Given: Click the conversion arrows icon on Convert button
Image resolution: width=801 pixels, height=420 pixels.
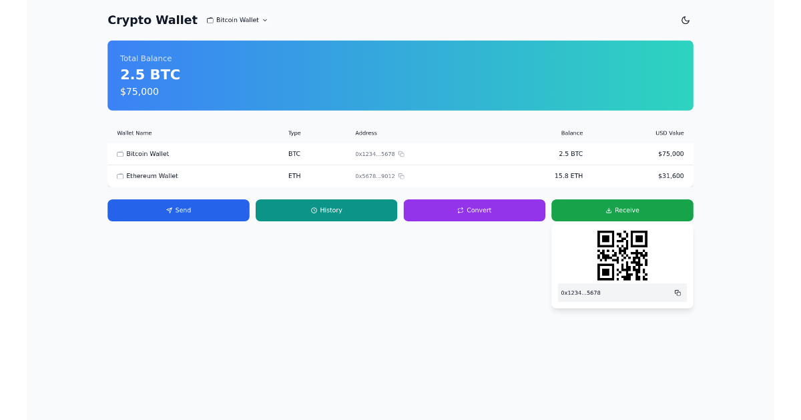Looking at the screenshot, I should pos(460,210).
